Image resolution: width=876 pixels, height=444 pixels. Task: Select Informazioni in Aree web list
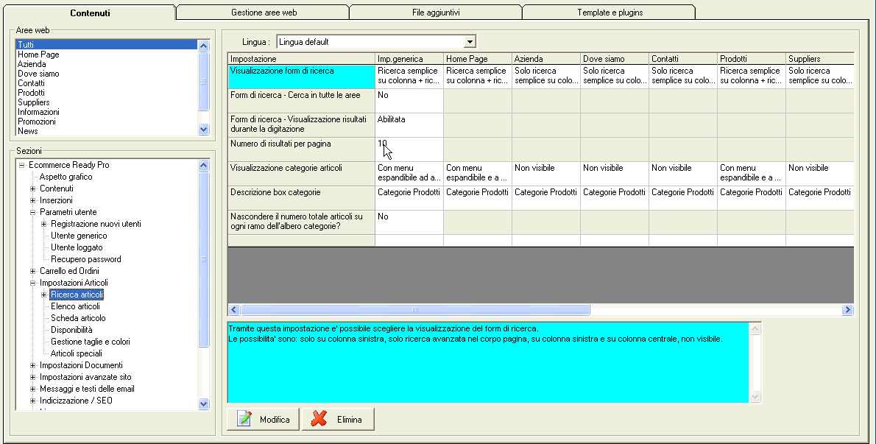coord(107,112)
